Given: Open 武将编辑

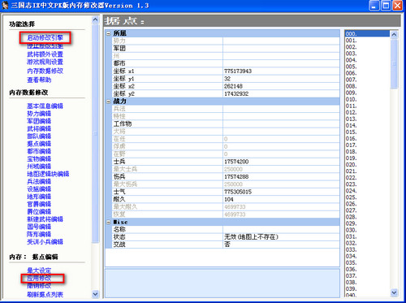Looking at the screenshot, I should 39,128.
